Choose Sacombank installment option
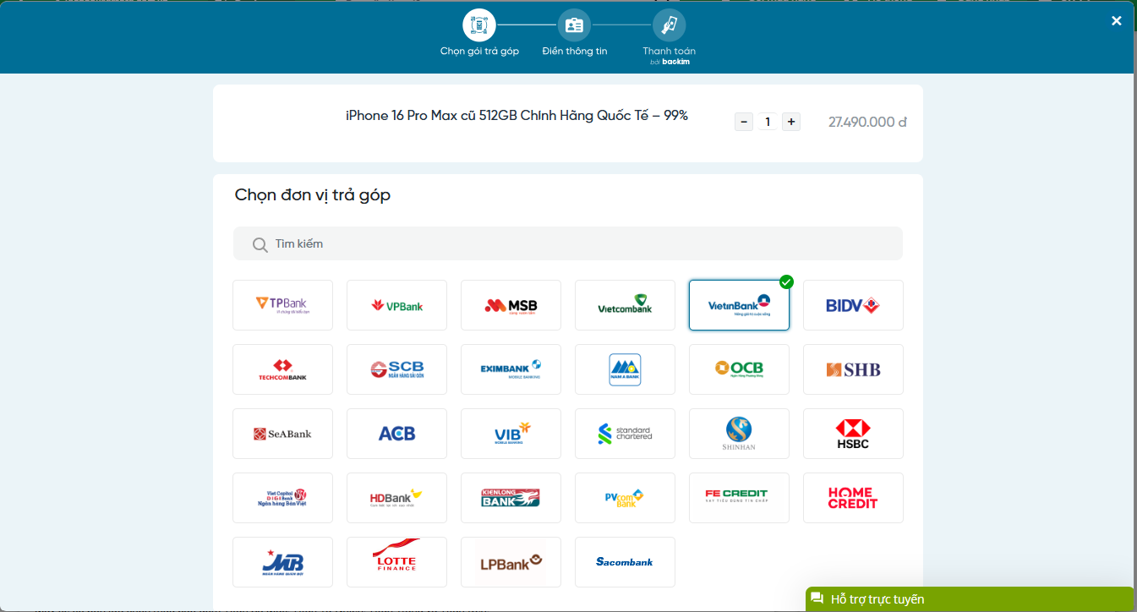 click(625, 562)
